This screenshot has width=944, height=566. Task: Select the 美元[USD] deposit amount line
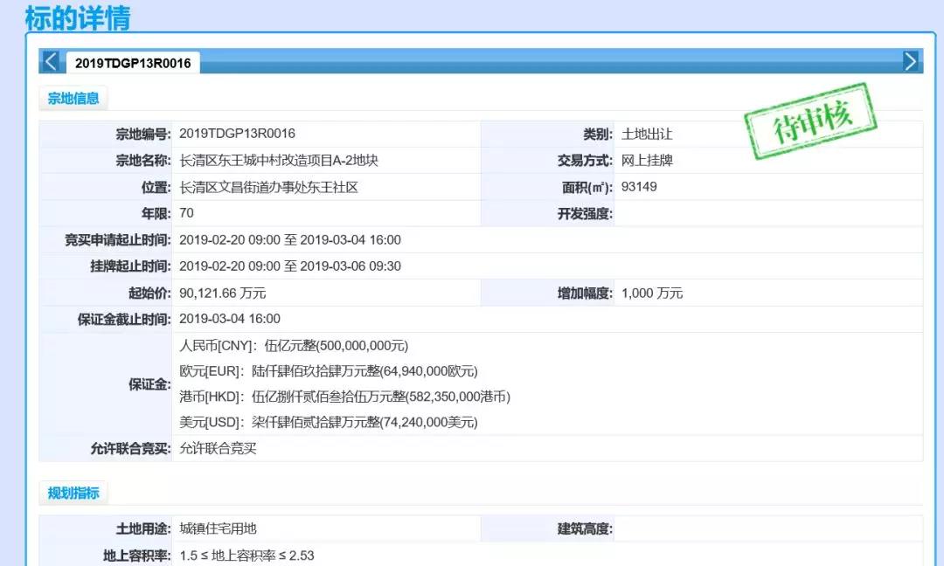pyautogui.click(x=329, y=422)
